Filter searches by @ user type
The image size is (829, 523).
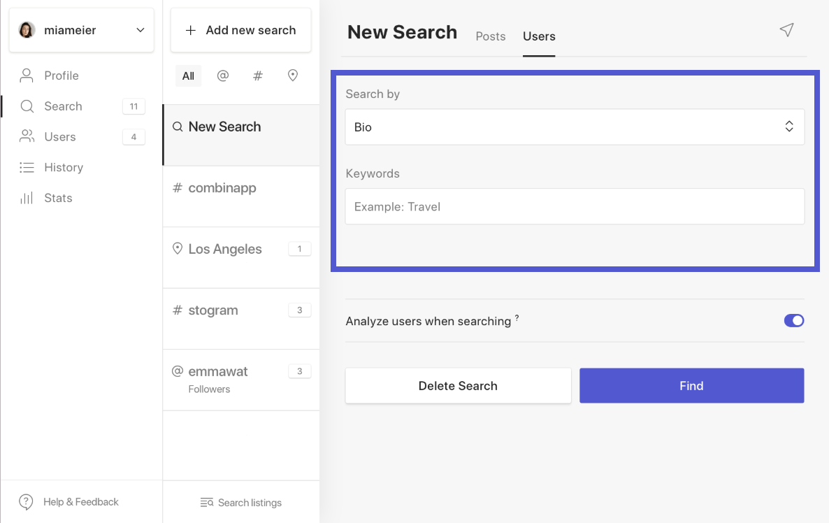point(223,76)
